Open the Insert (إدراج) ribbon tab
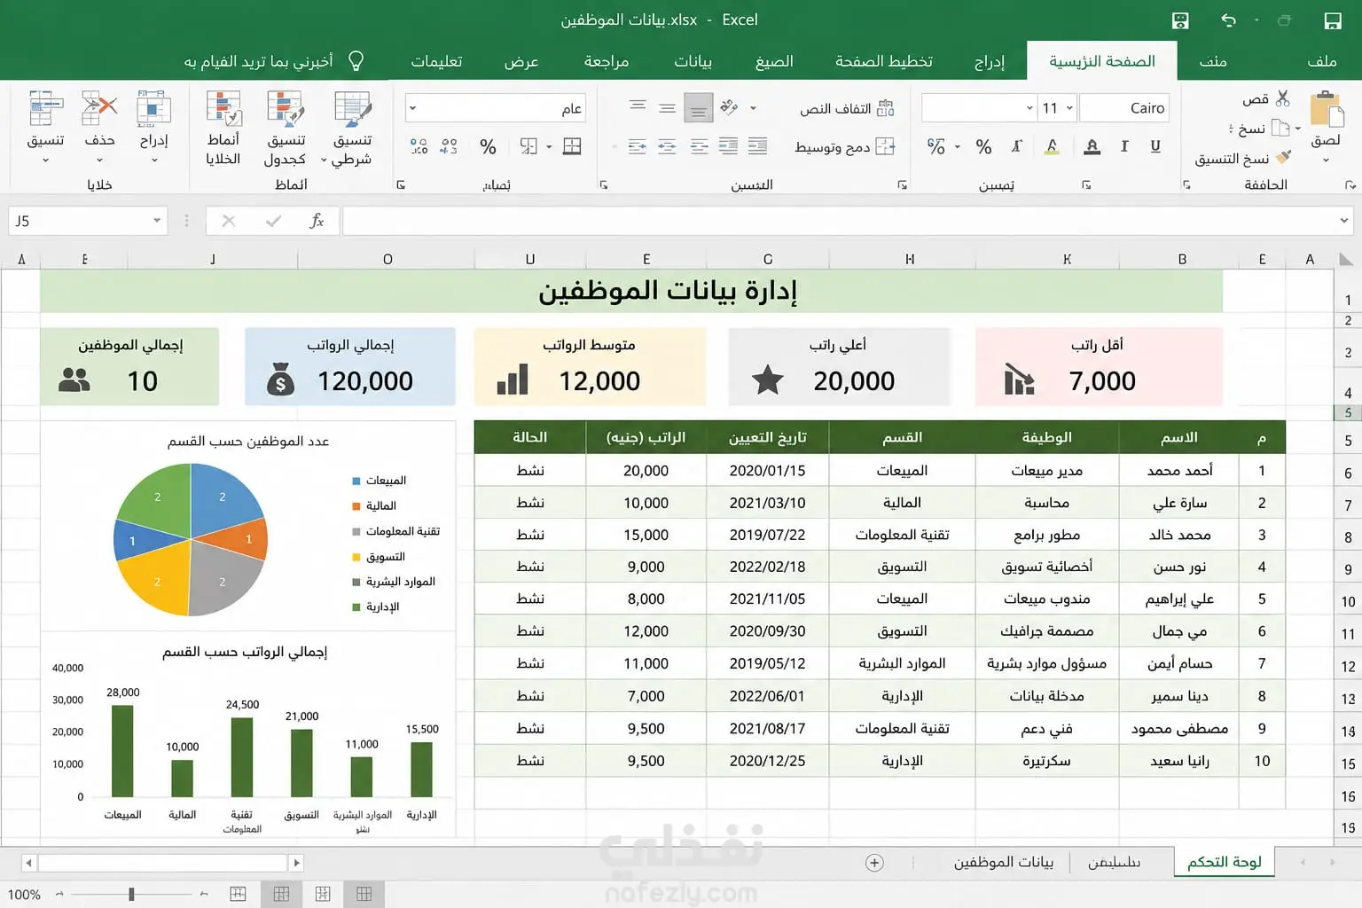Image resolution: width=1362 pixels, height=908 pixels. click(990, 61)
